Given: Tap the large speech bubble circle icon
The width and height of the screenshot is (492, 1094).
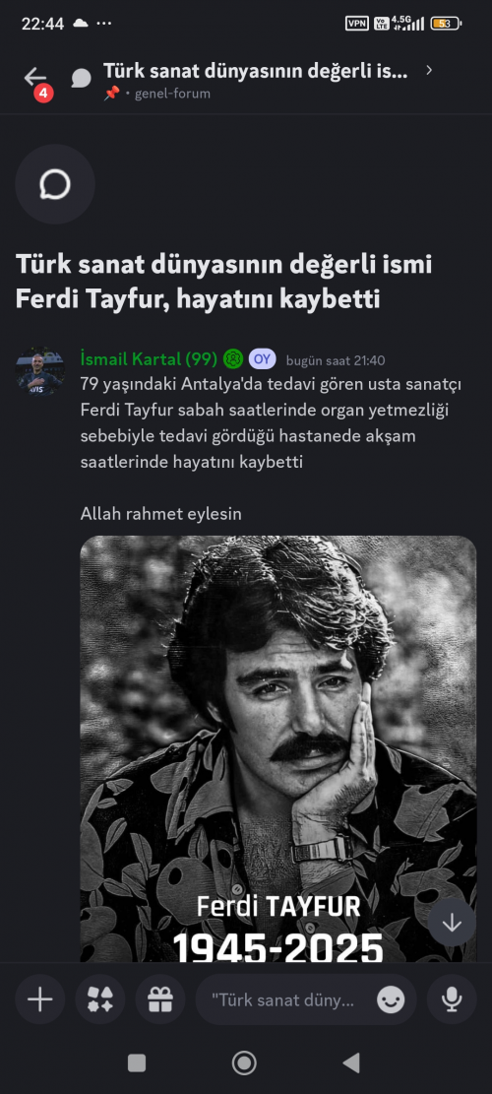Looking at the screenshot, I should coord(55,185).
